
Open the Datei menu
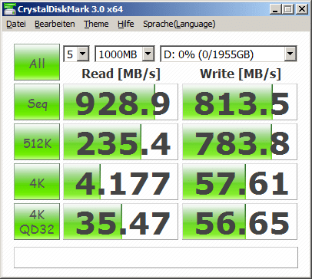tap(16, 24)
